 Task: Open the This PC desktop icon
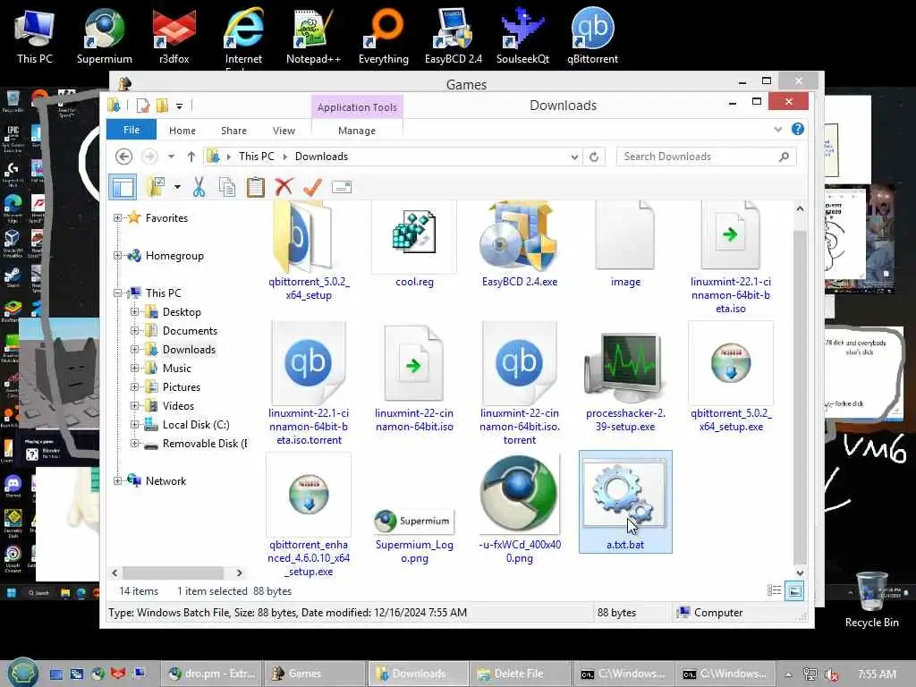[35, 35]
